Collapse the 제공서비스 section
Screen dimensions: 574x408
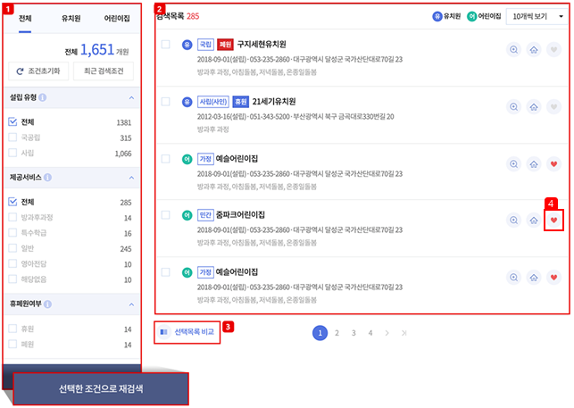click(131, 178)
